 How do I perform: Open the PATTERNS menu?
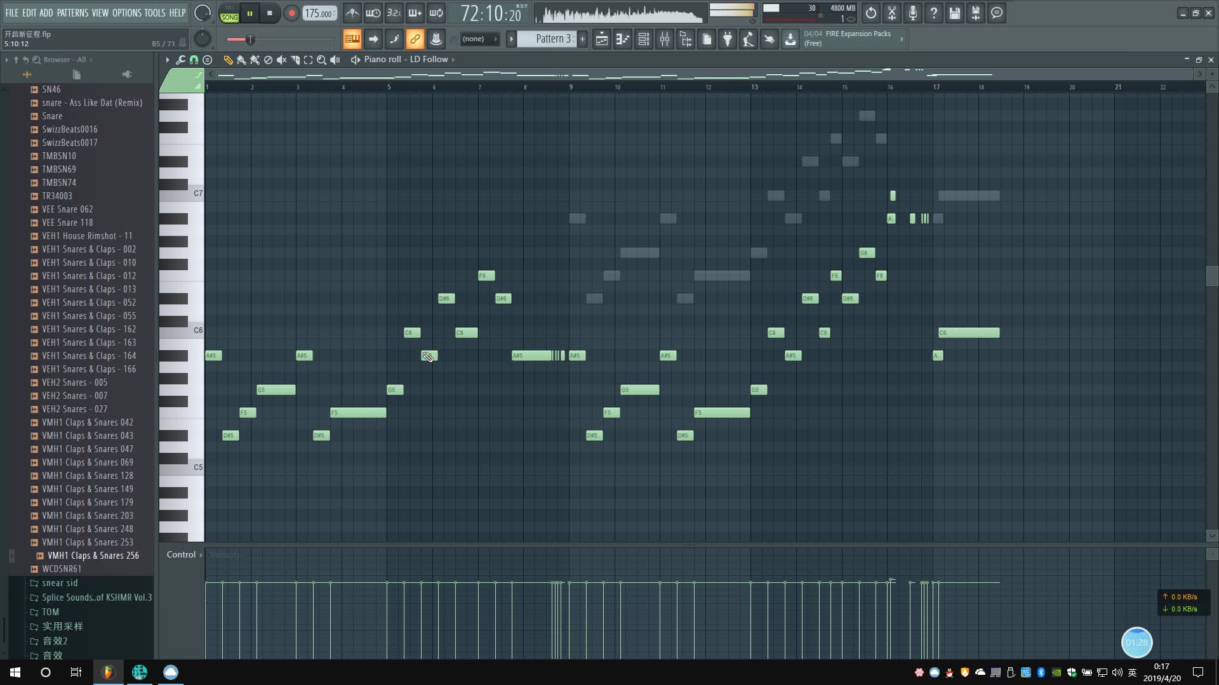[72, 13]
